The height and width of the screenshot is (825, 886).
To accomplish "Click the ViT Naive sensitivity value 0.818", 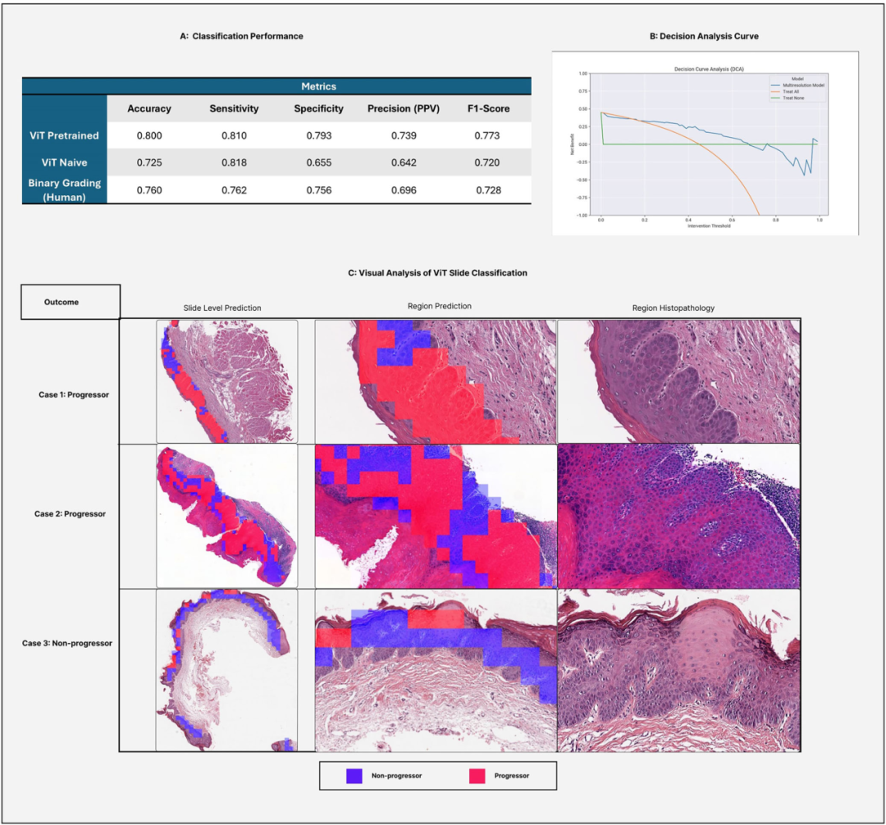I will tap(234, 162).
